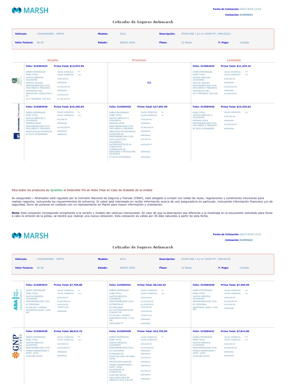Click Prima Total: $11,234.16

tap(236, 66)
